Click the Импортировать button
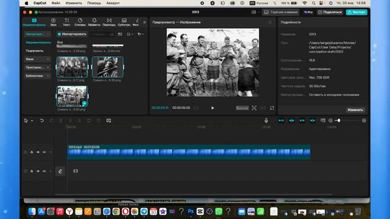 (x=72, y=34)
